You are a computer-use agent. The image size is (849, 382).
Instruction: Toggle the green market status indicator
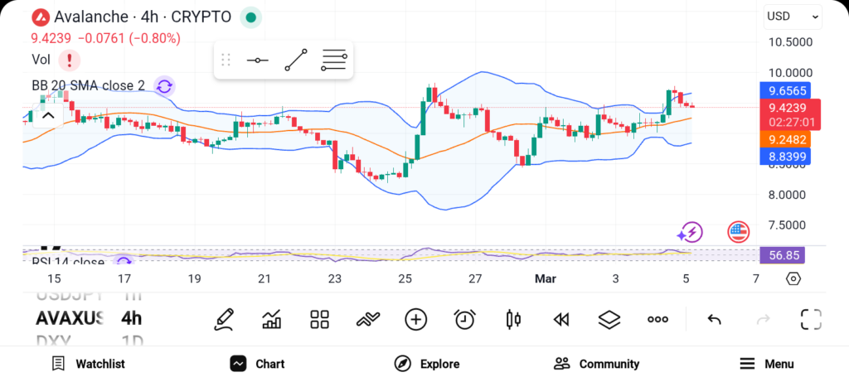pos(251,17)
